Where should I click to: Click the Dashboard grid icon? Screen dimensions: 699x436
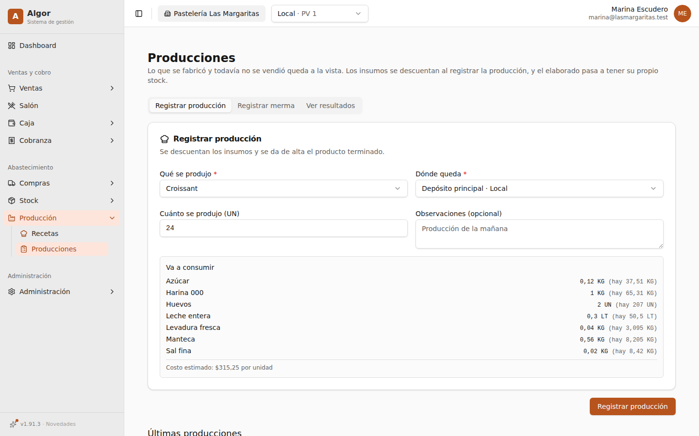tap(12, 46)
